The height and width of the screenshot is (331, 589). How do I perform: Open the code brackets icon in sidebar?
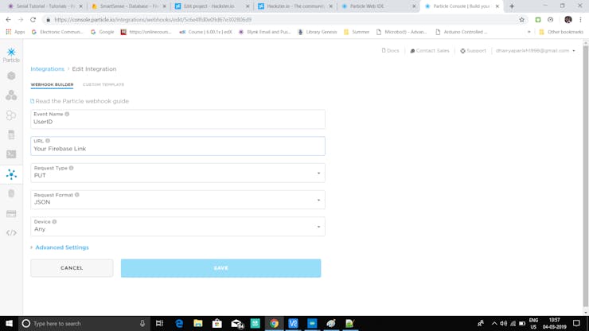(11, 233)
